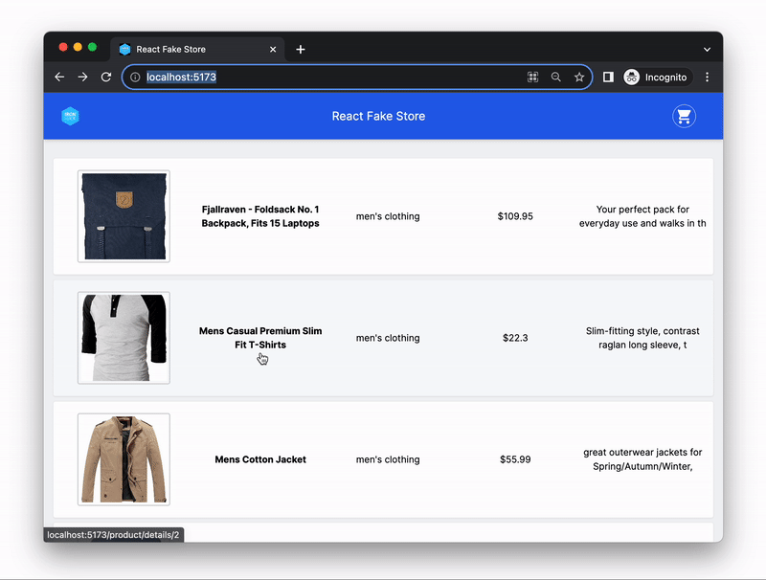This screenshot has width=766, height=580.
Task: Click the QR code icon in address bar
Action: coord(533,78)
